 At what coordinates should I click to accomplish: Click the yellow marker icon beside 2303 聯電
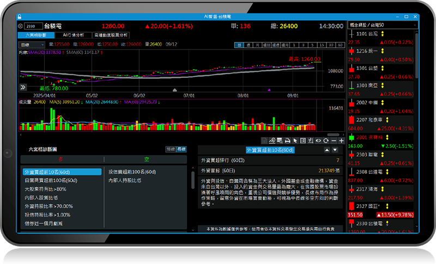[x=383, y=155]
